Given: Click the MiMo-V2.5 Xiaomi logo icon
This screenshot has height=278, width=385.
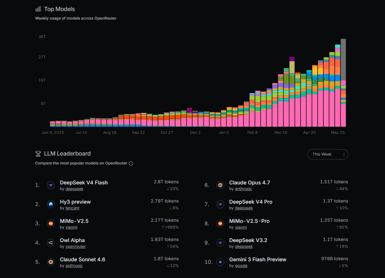Looking at the screenshot, I should (x=51, y=224).
